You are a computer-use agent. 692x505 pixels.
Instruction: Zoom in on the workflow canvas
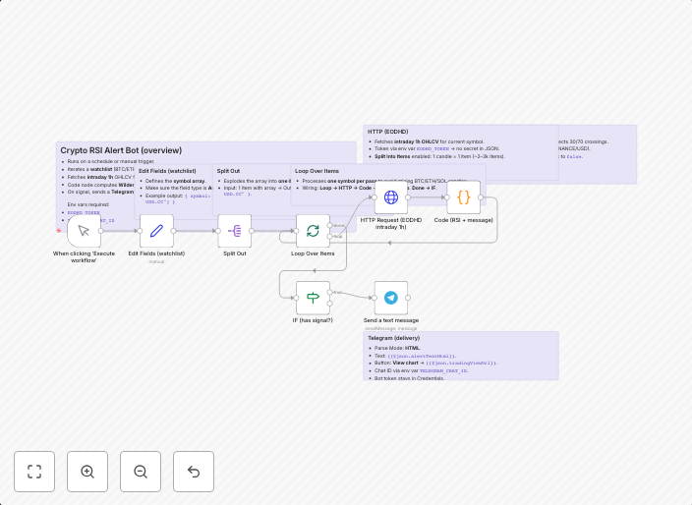(x=87, y=472)
